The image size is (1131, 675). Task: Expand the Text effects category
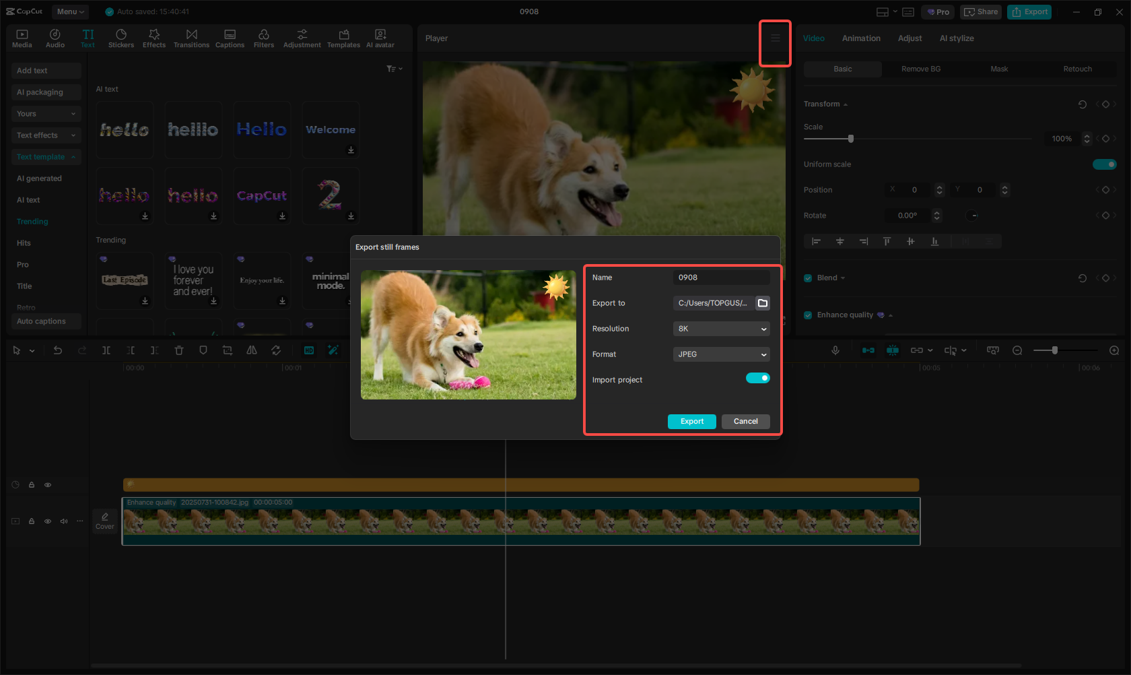tap(46, 135)
